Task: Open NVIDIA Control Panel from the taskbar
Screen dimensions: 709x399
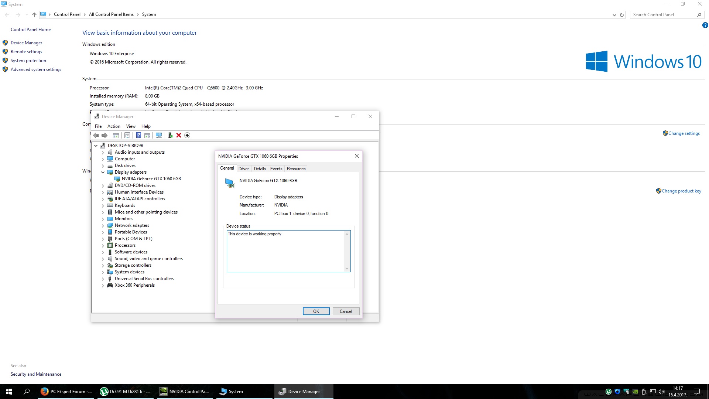Action: pyautogui.click(x=184, y=392)
